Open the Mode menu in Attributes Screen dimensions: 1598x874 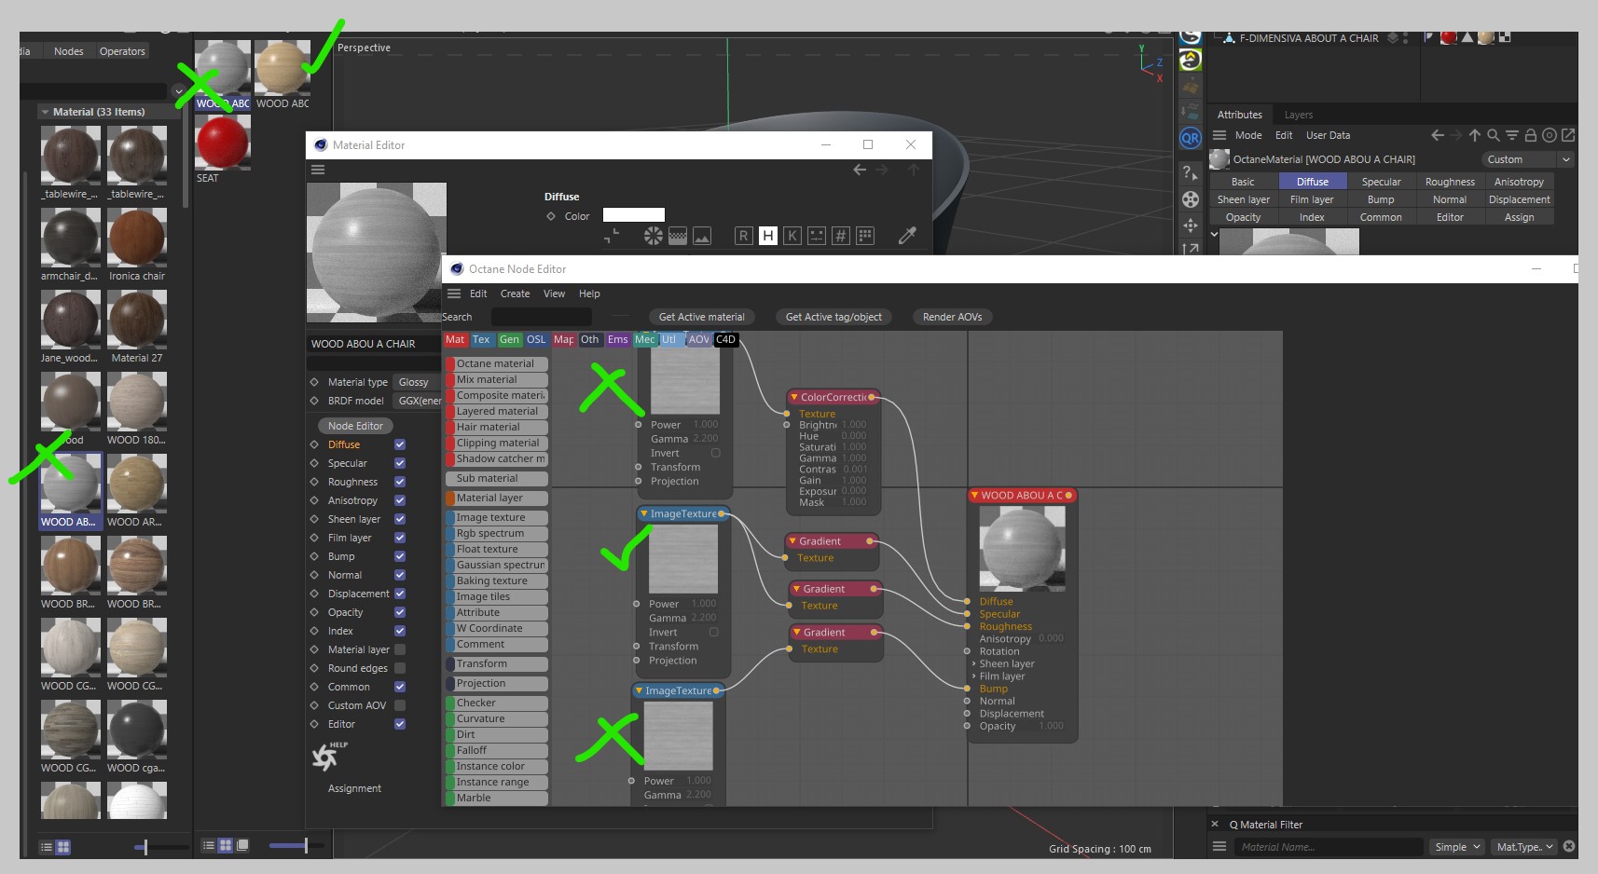click(x=1248, y=135)
